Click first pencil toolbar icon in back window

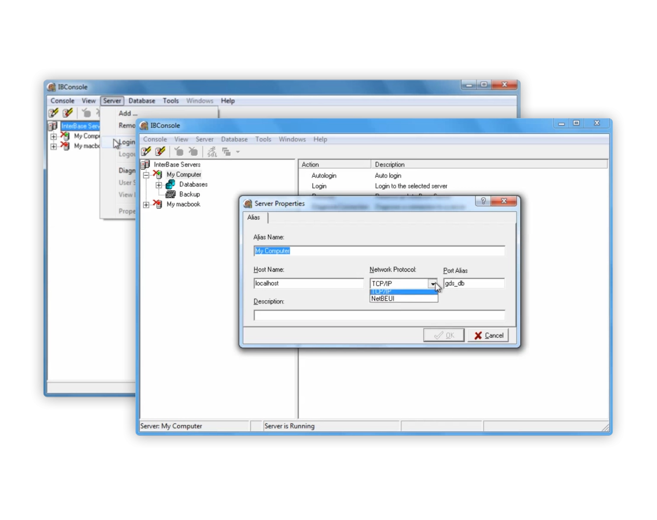54,113
